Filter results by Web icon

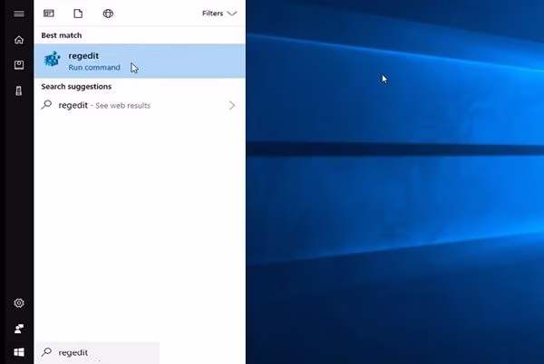click(108, 14)
